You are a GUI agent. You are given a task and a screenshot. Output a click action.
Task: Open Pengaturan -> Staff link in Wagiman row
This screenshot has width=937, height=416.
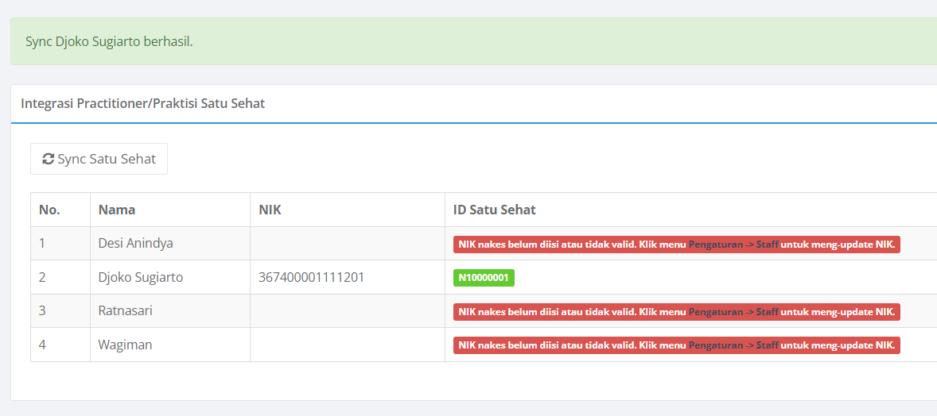[734, 345]
